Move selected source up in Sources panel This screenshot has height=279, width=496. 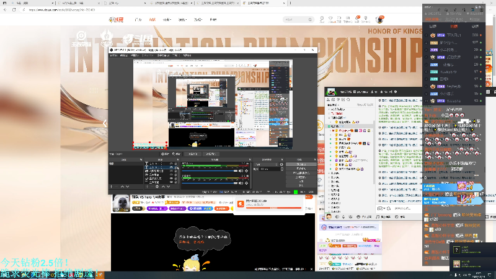tap(163, 187)
